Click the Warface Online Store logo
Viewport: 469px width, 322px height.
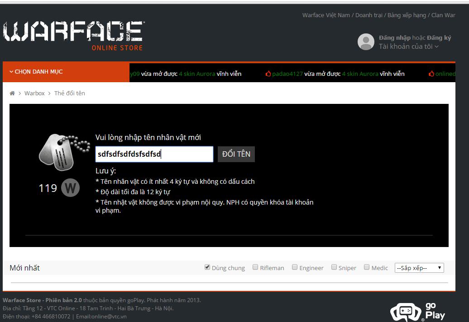(x=74, y=36)
